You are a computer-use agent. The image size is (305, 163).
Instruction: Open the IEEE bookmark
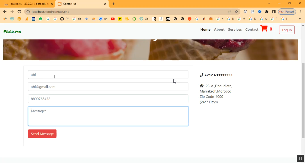pos(33,19)
